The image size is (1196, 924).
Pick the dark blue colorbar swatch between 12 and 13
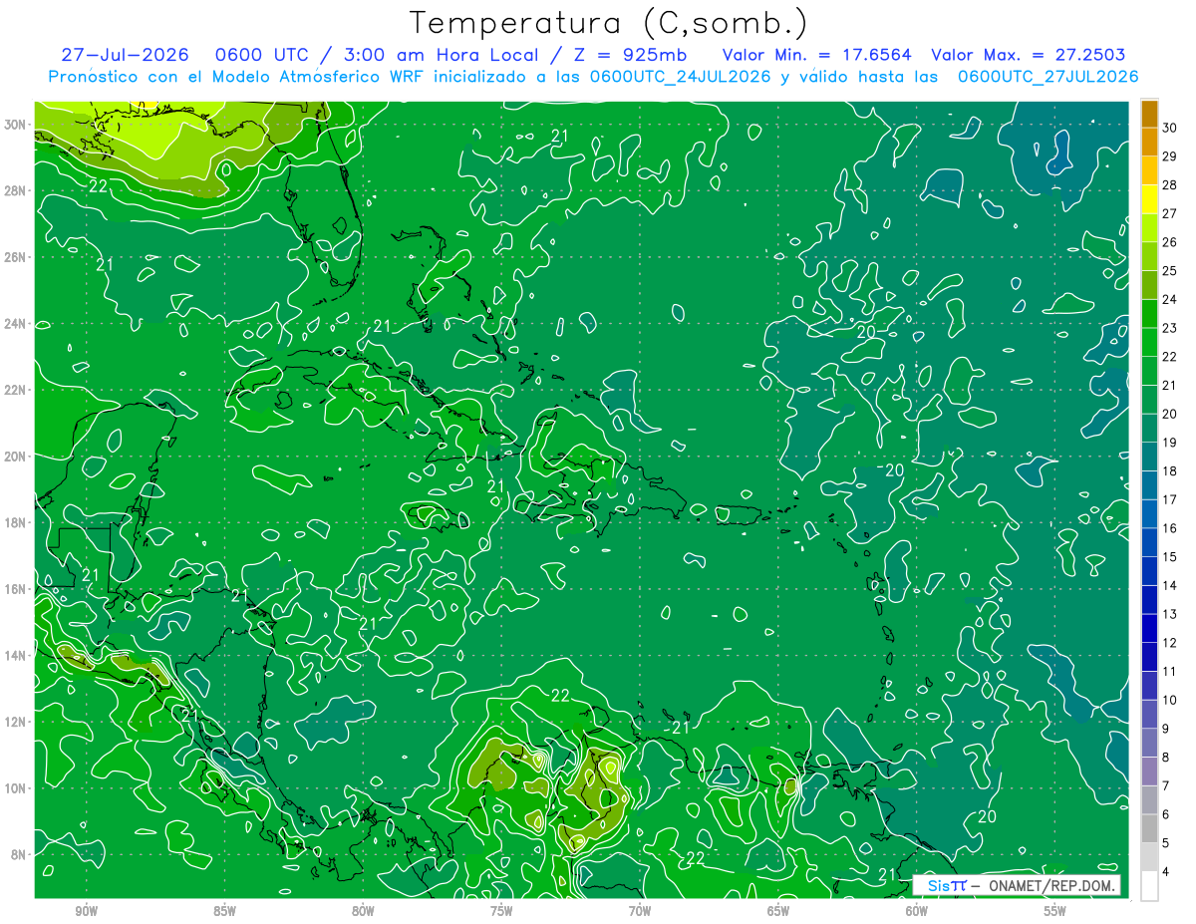pos(1149,629)
